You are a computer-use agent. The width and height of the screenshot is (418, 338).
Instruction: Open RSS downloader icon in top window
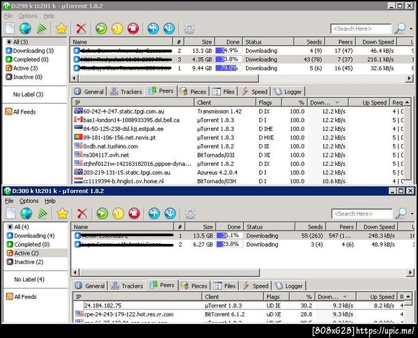pos(41,29)
